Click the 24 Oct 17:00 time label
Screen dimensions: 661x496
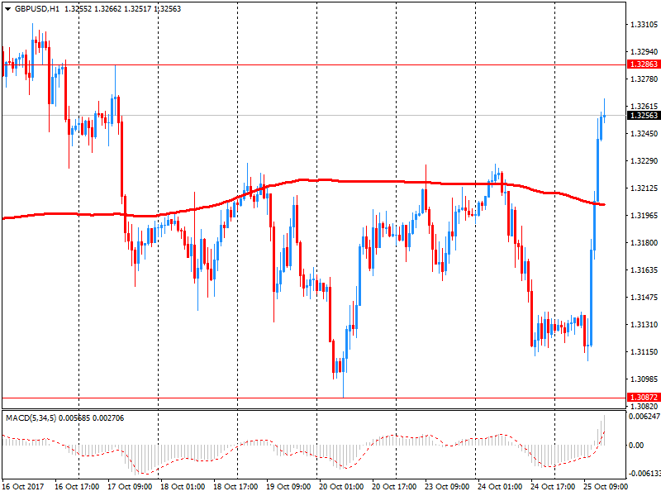coord(553,487)
